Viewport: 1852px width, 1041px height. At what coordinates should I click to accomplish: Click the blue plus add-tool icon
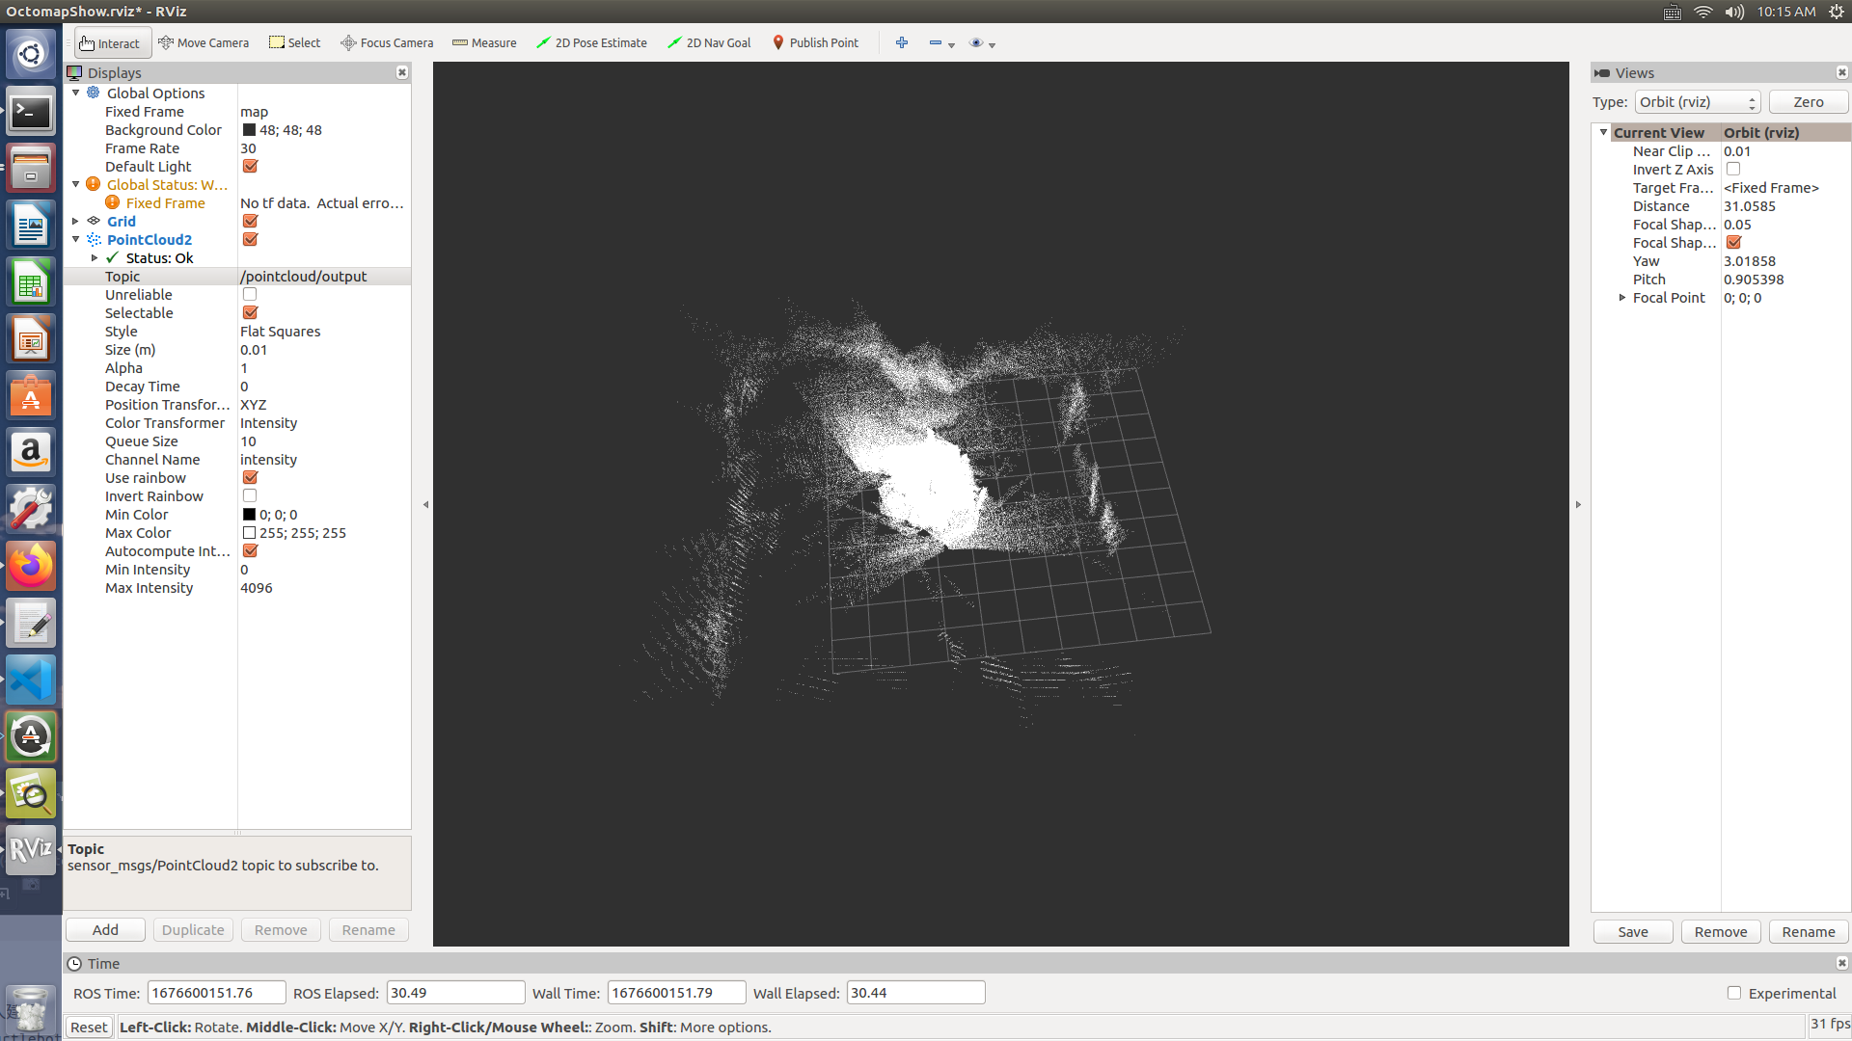pos(902,42)
